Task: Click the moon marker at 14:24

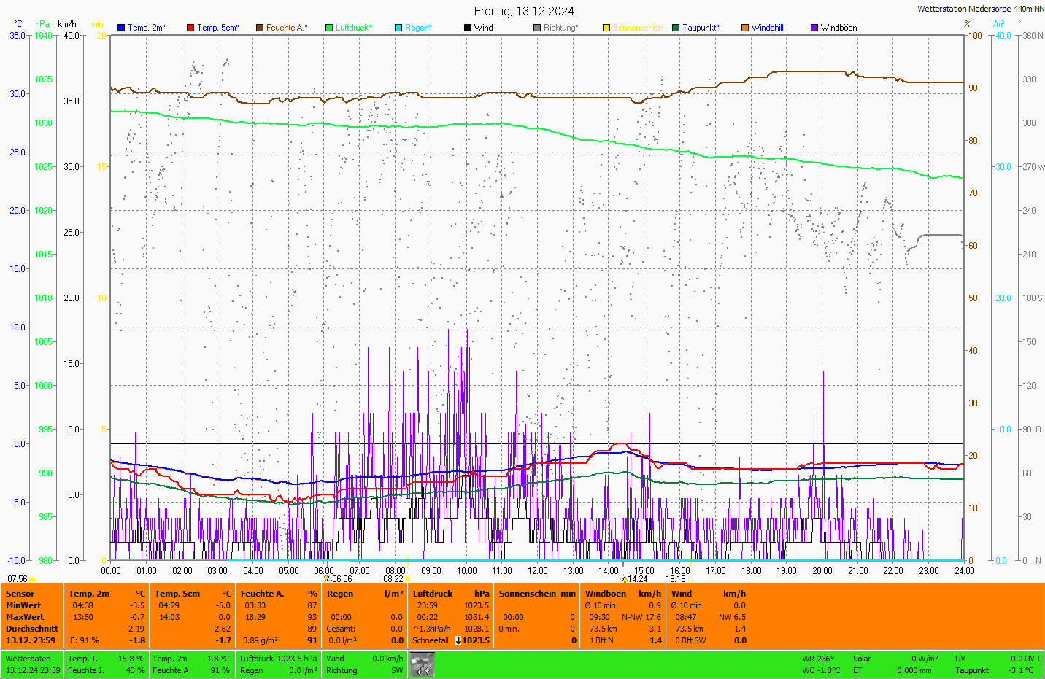Action: 625,579
